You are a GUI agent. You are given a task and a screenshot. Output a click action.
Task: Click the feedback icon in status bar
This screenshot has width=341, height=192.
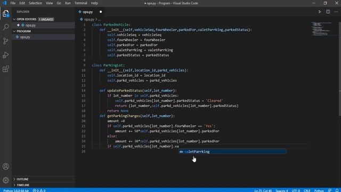click(x=330, y=190)
